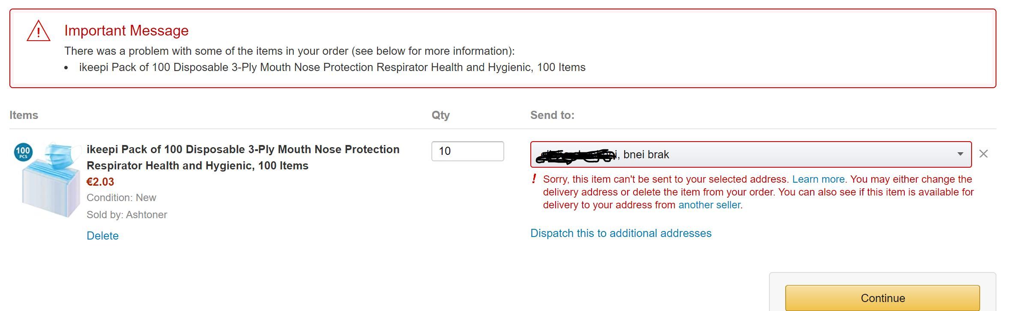The image size is (1017, 311).
Task: Click the Items column header
Action: click(24, 115)
